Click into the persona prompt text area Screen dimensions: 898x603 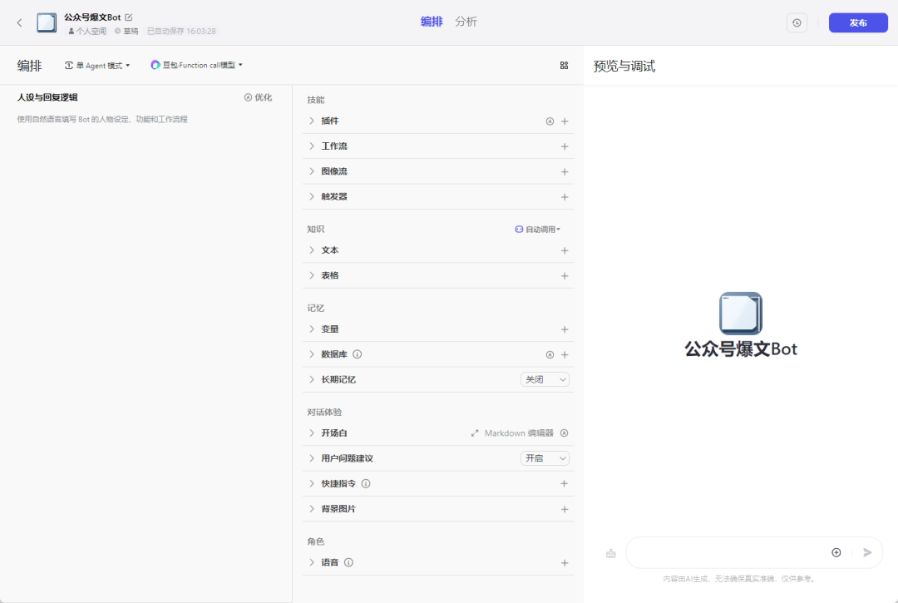click(146, 355)
